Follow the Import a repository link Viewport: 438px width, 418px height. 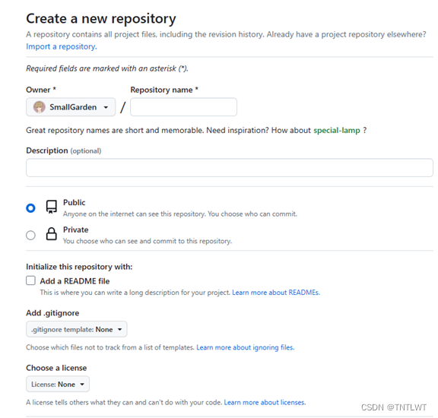tap(62, 46)
